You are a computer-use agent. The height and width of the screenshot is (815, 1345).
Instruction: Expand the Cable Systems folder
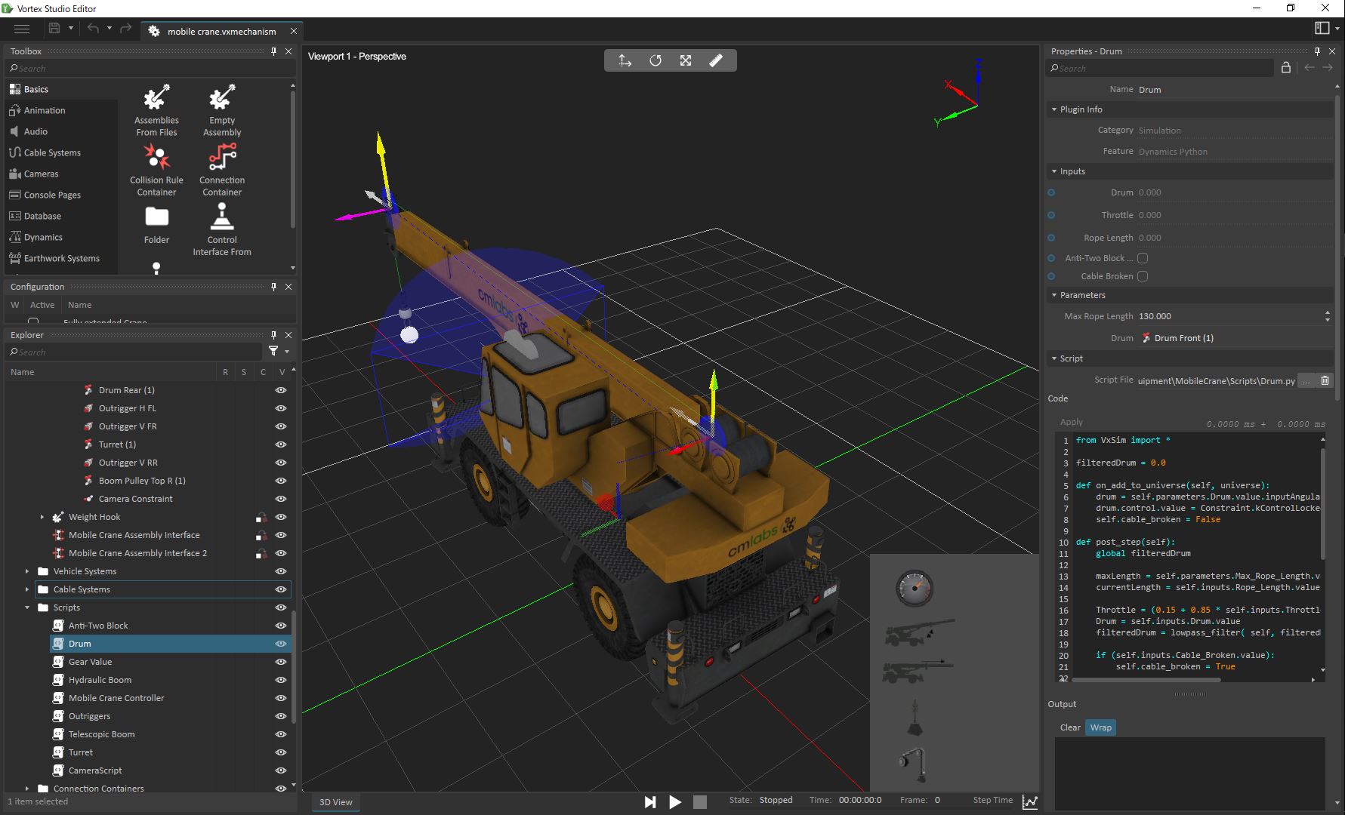pyautogui.click(x=27, y=589)
